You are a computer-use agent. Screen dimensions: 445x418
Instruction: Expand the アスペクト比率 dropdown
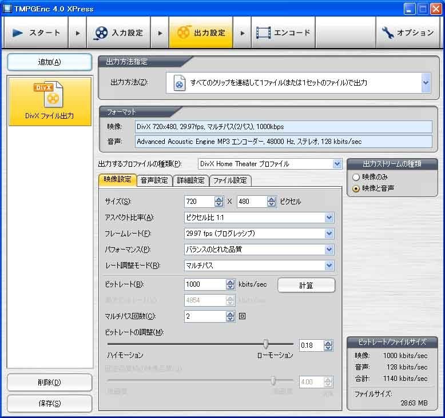tap(329, 218)
